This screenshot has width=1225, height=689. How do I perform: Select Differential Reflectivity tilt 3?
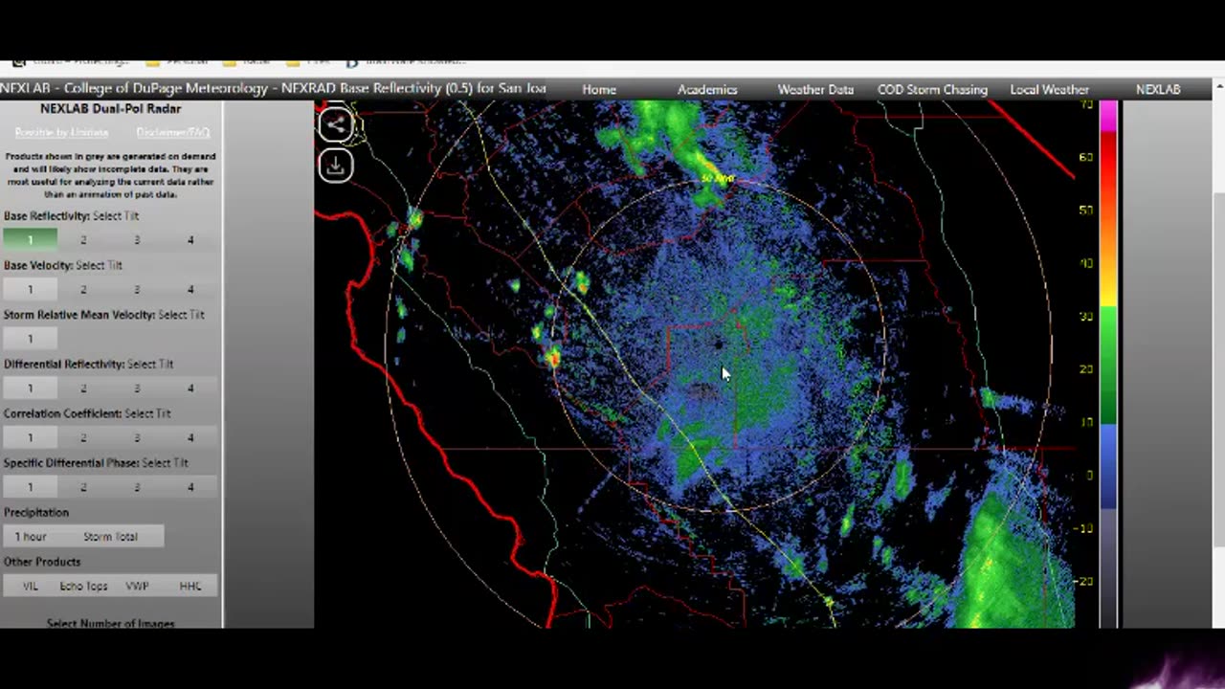[137, 388]
